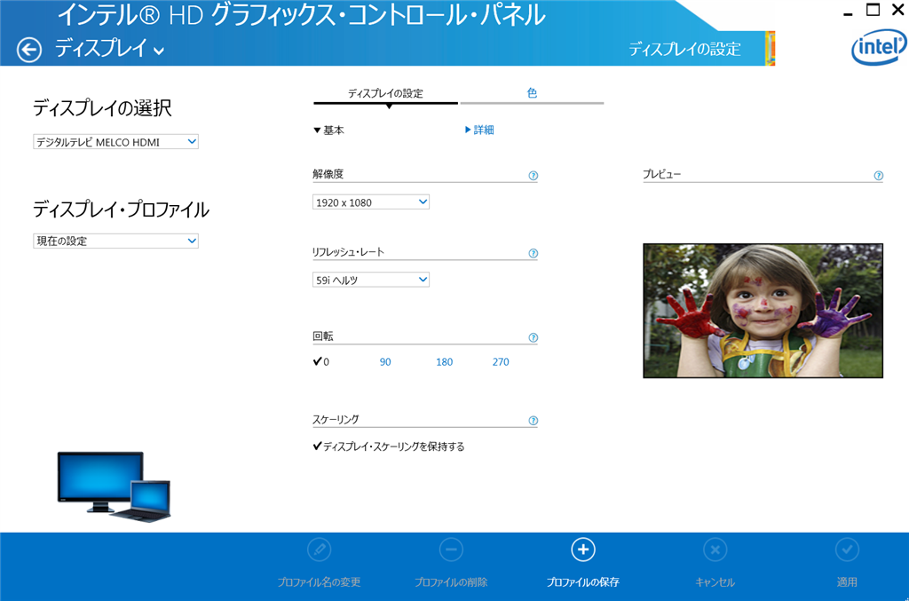Open the help icon for スケーリング
The image size is (909, 601).
[x=534, y=421]
